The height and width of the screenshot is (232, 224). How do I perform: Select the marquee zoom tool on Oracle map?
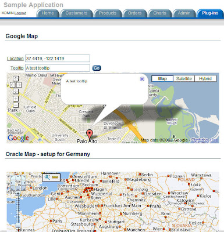point(47,177)
